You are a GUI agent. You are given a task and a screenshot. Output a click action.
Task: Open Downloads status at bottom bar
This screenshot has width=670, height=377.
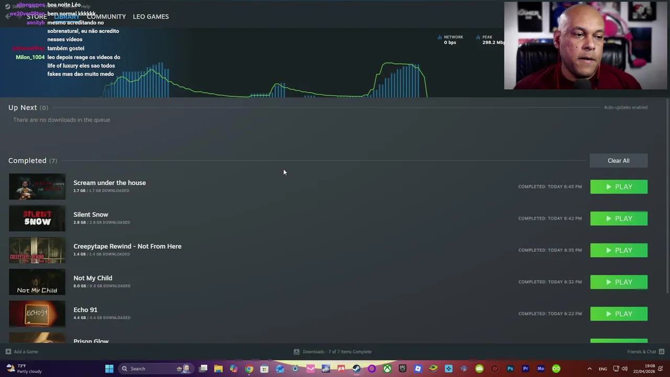tap(332, 352)
